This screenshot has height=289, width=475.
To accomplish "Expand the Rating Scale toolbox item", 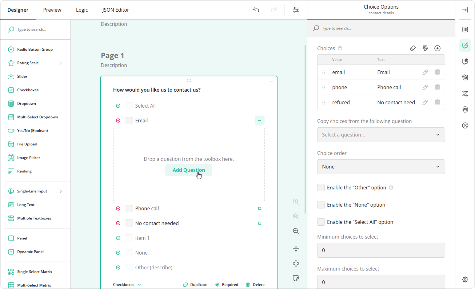I will point(61,63).
